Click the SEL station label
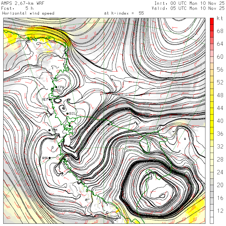The width and height of the screenshot is (226, 226). point(69,159)
